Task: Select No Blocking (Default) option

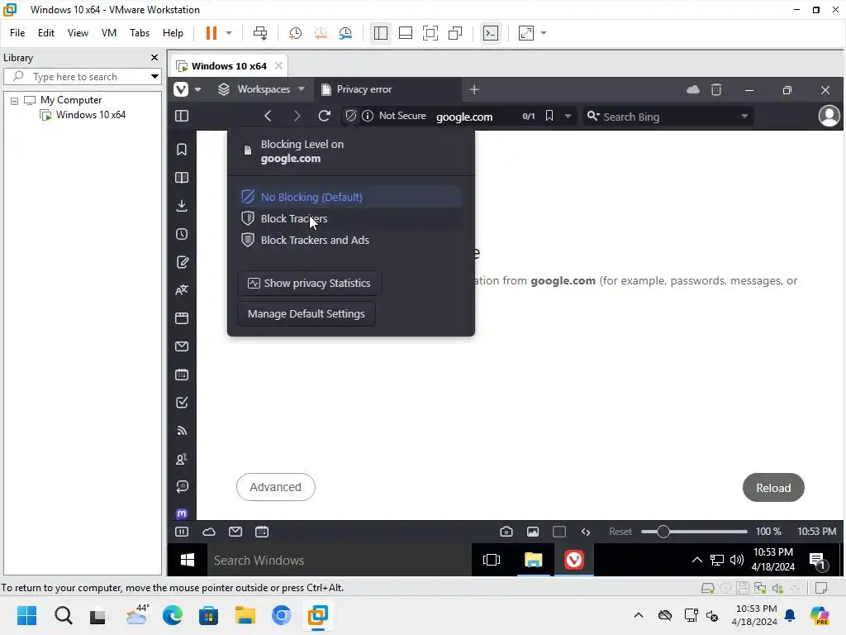Action: (350, 197)
